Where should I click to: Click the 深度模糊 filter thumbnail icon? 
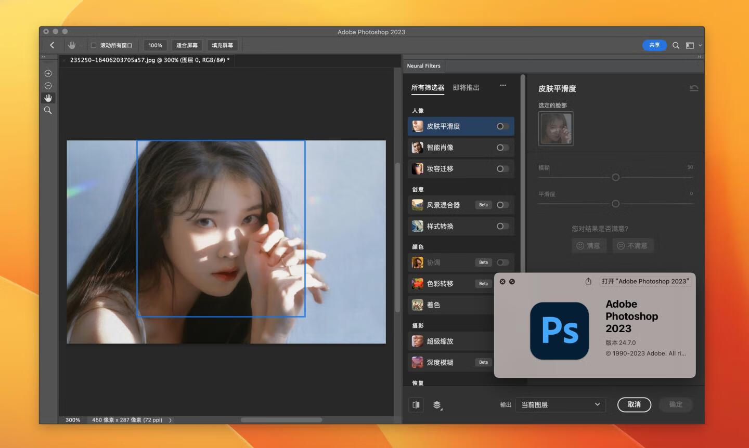[x=417, y=362]
